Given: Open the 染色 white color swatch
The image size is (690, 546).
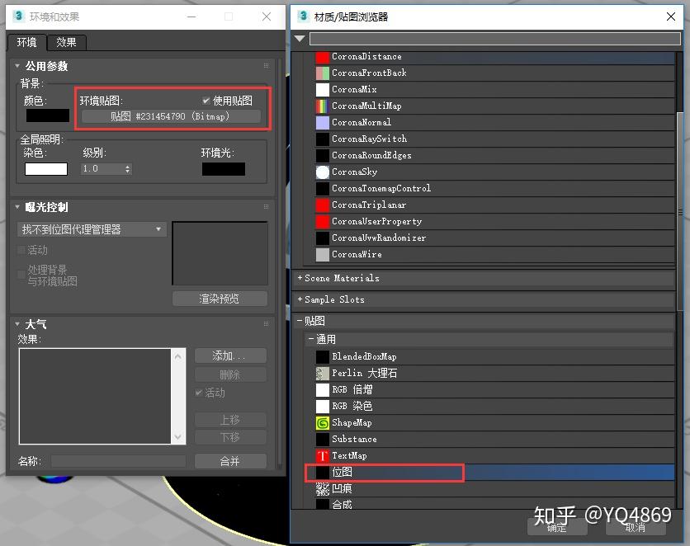Looking at the screenshot, I should click(46, 169).
